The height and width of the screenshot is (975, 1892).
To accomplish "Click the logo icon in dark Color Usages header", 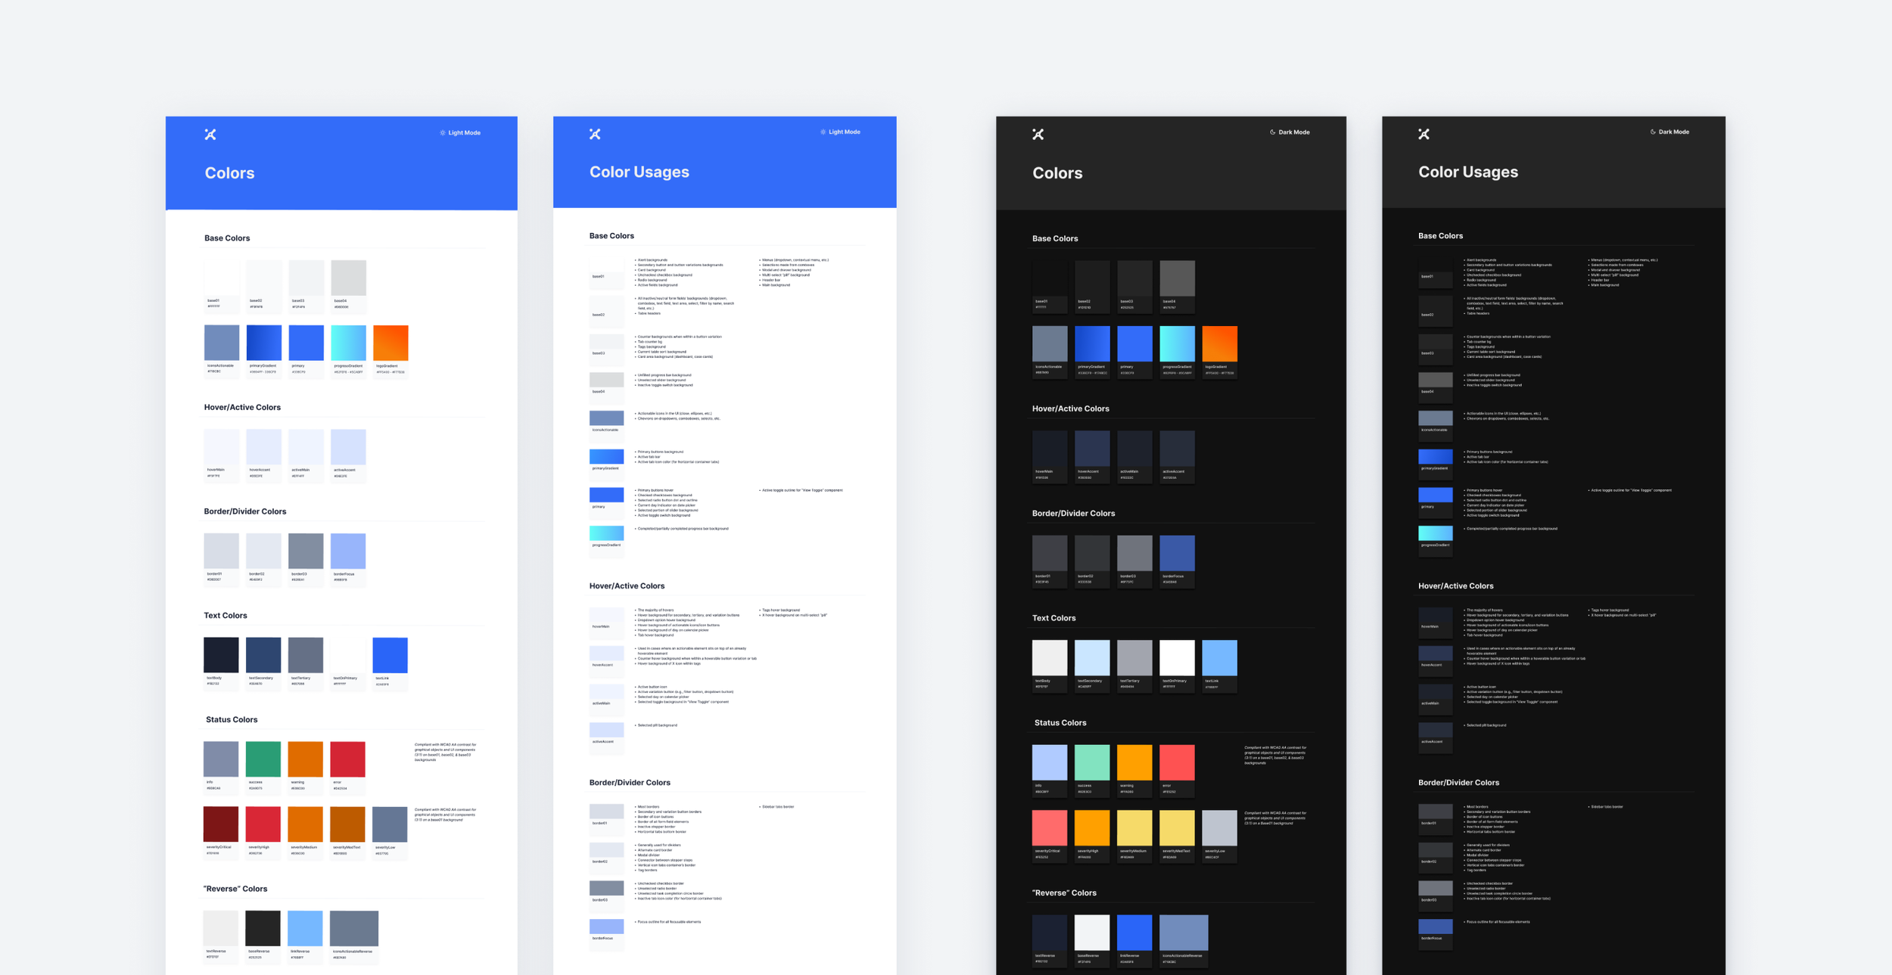I will tap(1424, 134).
